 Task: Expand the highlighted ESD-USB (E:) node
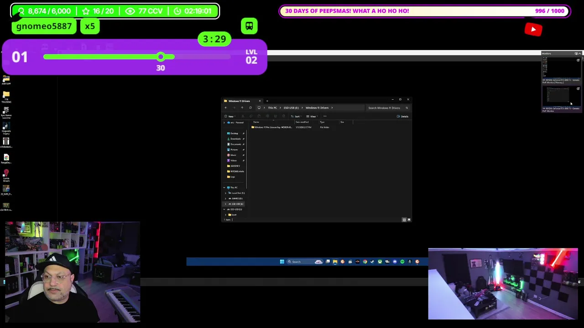point(225,204)
